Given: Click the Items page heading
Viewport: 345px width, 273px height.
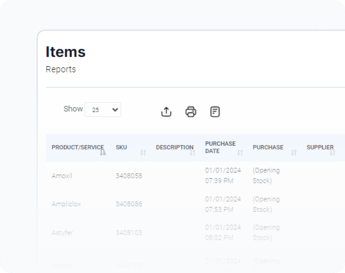Looking at the screenshot, I should 66,52.
